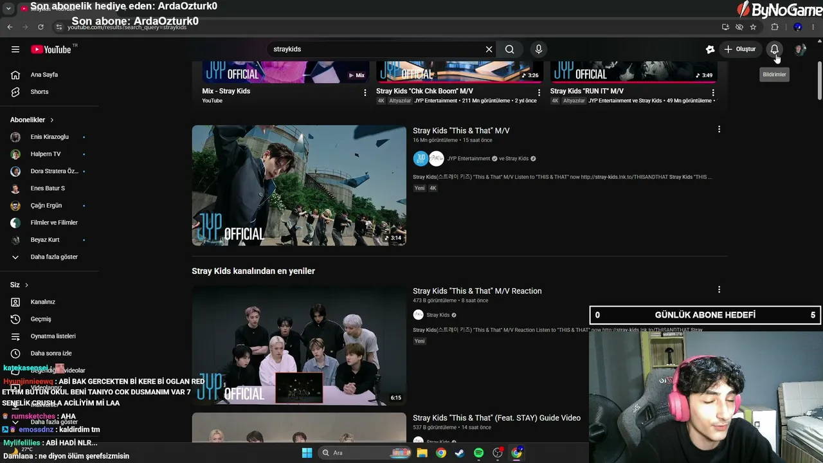This screenshot has width=823, height=463.
Task: Clear the straykids search query
Action: tap(489, 50)
